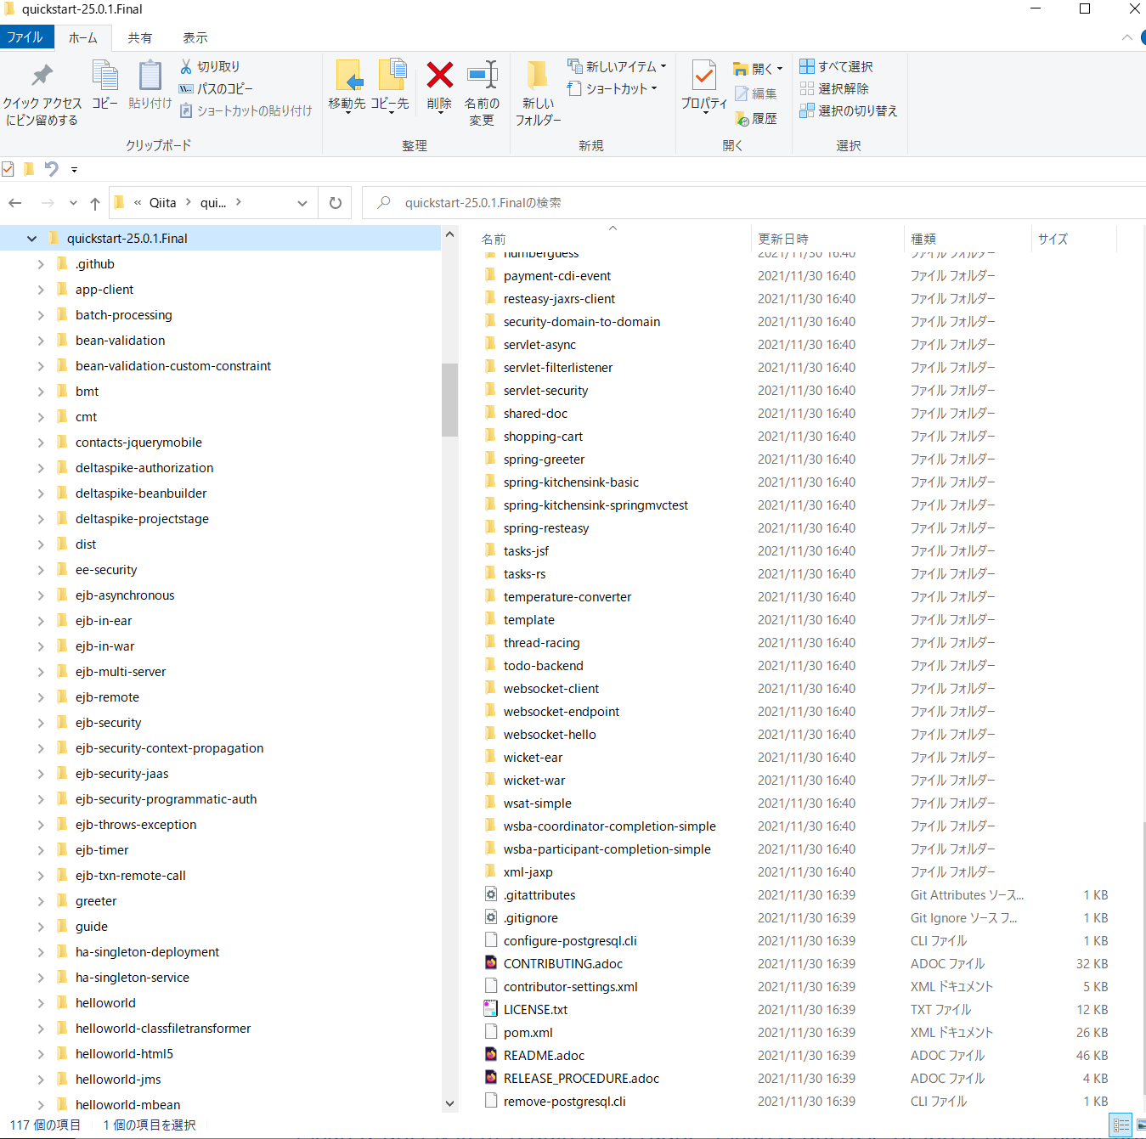Screen dimensions: 1146x1139
Task: Open 新しいフォルダー to create a folder
Action: click(x=537, y=88)
